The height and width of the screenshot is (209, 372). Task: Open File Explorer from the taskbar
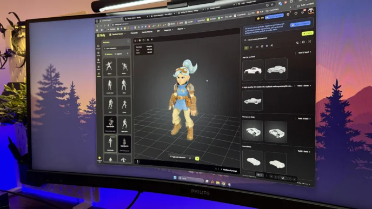click(218, 183)
